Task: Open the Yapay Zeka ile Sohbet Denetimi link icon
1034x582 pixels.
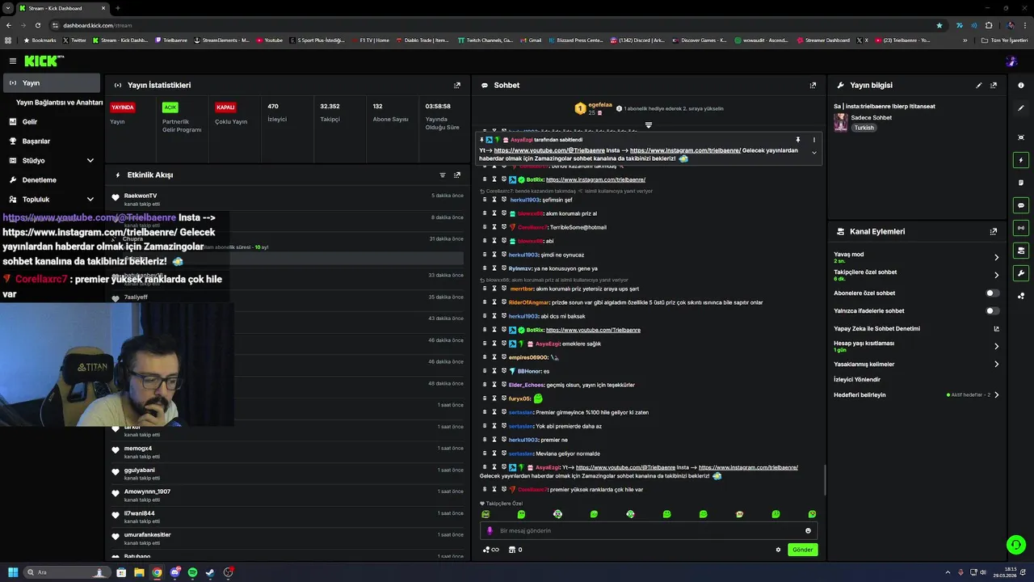Action: 996,329
